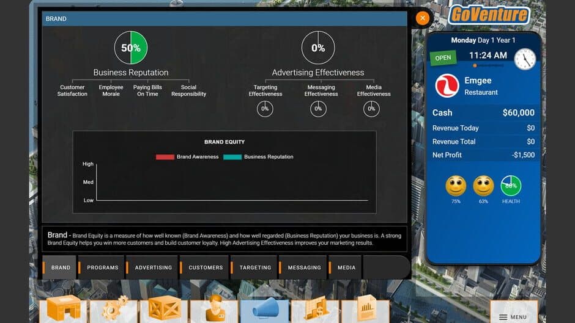This screenshot has height=323, width=575.
Task: Click the red Brand Awareness legend swatch
Action: coord(165,157)
